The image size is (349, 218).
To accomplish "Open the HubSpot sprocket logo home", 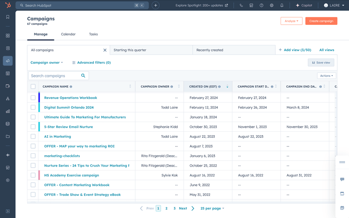I will [x=8, y=5].
